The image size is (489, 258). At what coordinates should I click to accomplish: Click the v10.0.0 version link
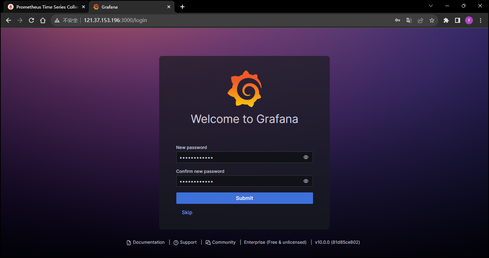pyautogui.click(x=337, y=242)
